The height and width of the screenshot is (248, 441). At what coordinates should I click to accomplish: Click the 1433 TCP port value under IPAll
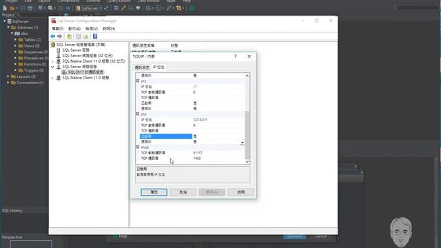pos(197,158)
